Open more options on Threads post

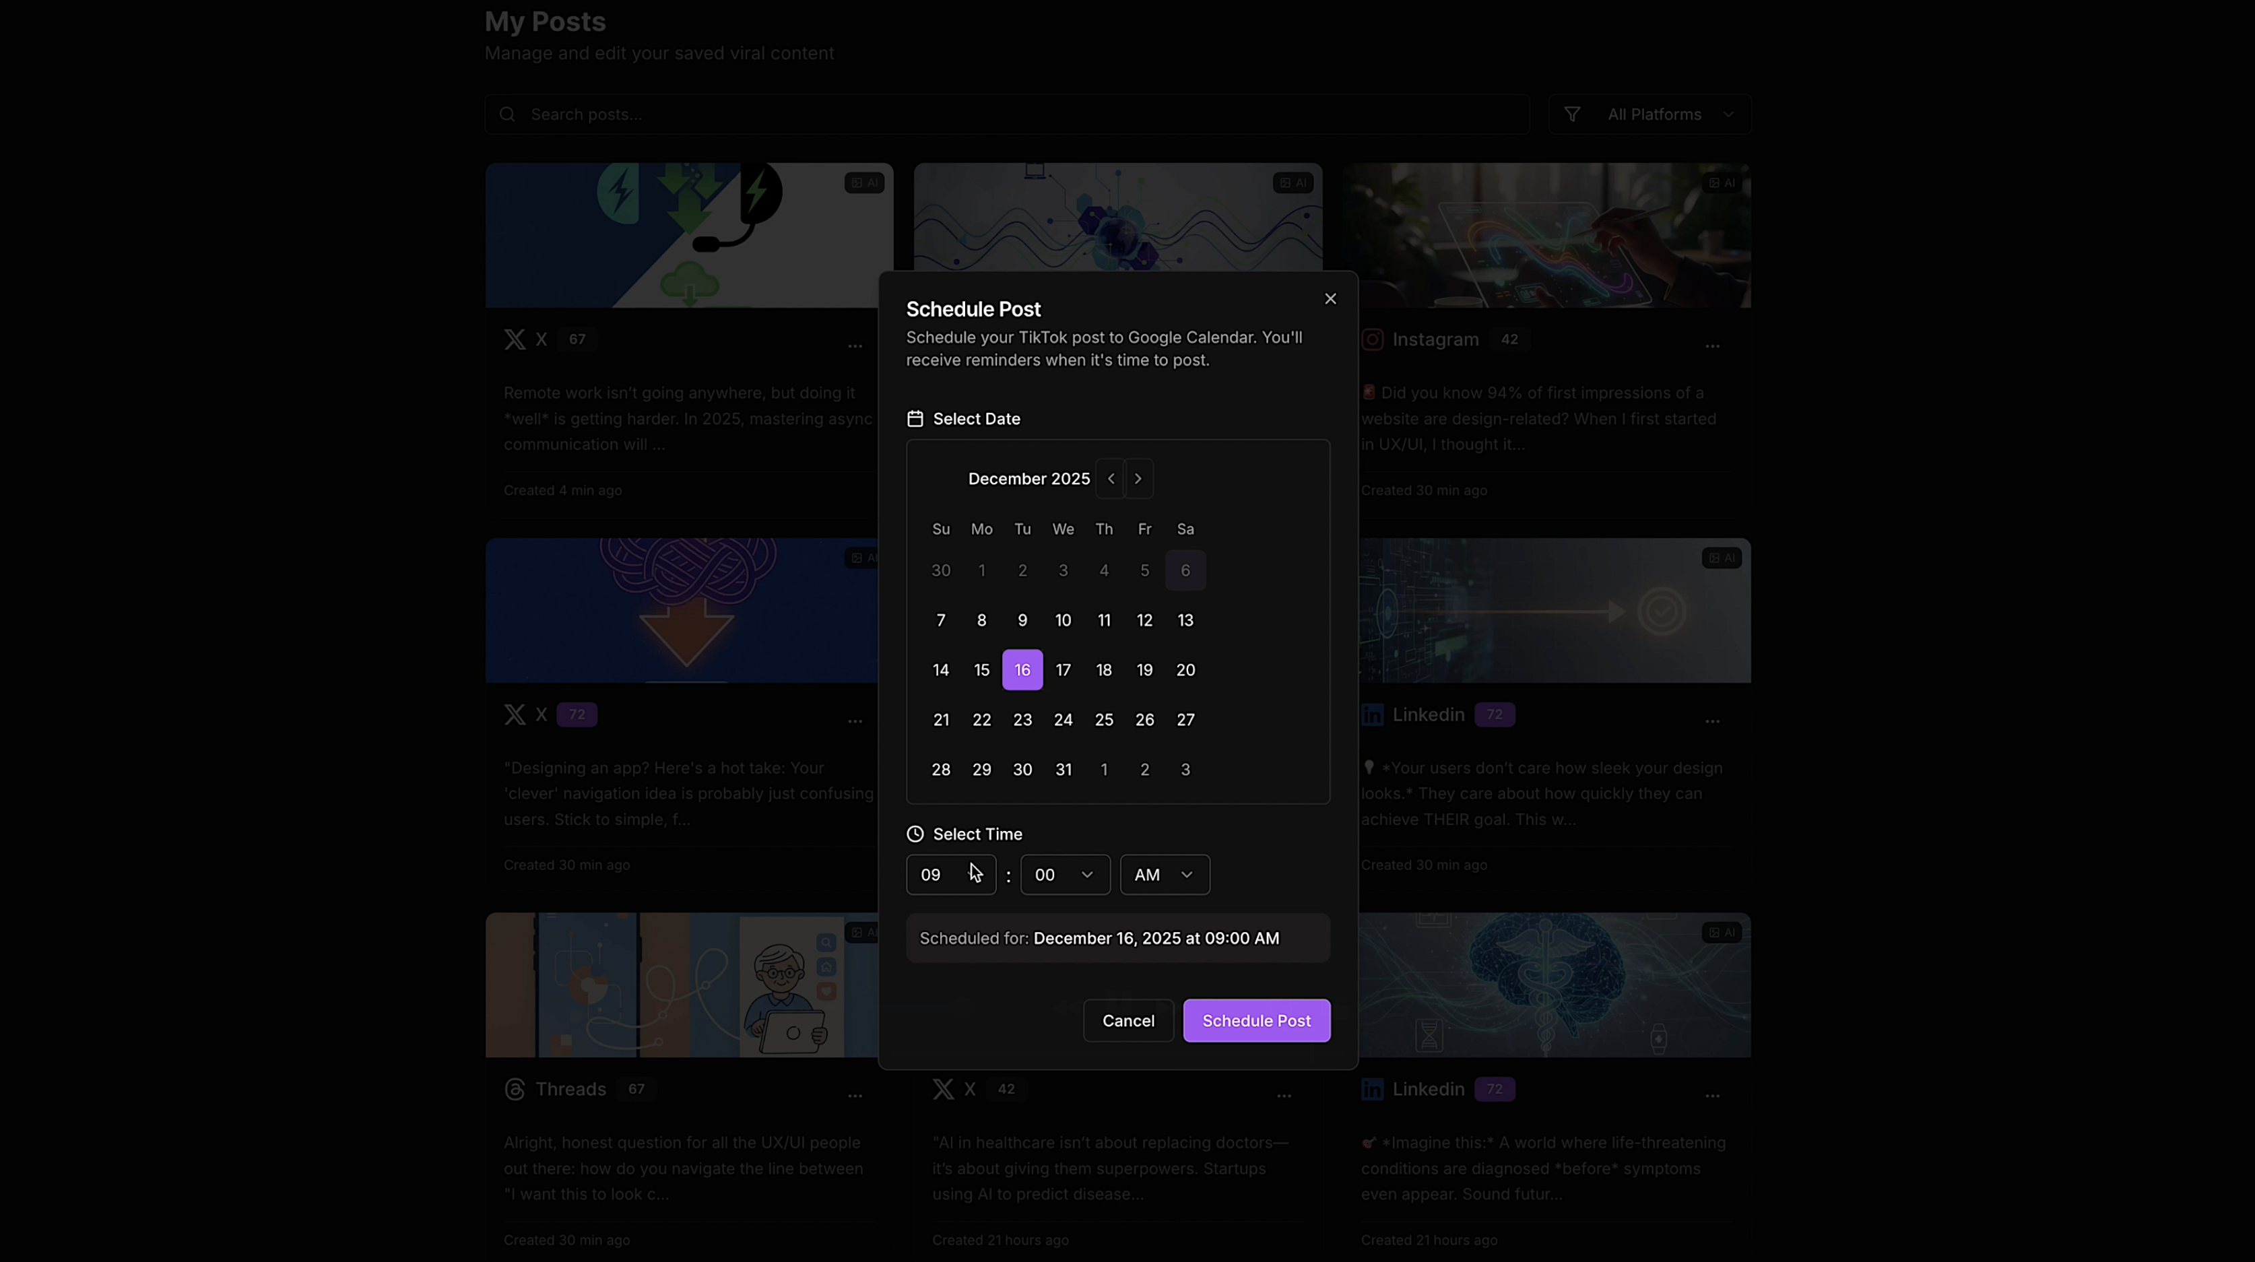[x=854, y=1095]
